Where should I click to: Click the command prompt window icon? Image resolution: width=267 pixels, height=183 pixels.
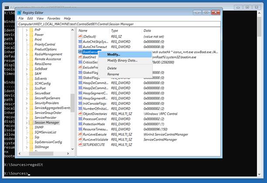tap(7, 7)
